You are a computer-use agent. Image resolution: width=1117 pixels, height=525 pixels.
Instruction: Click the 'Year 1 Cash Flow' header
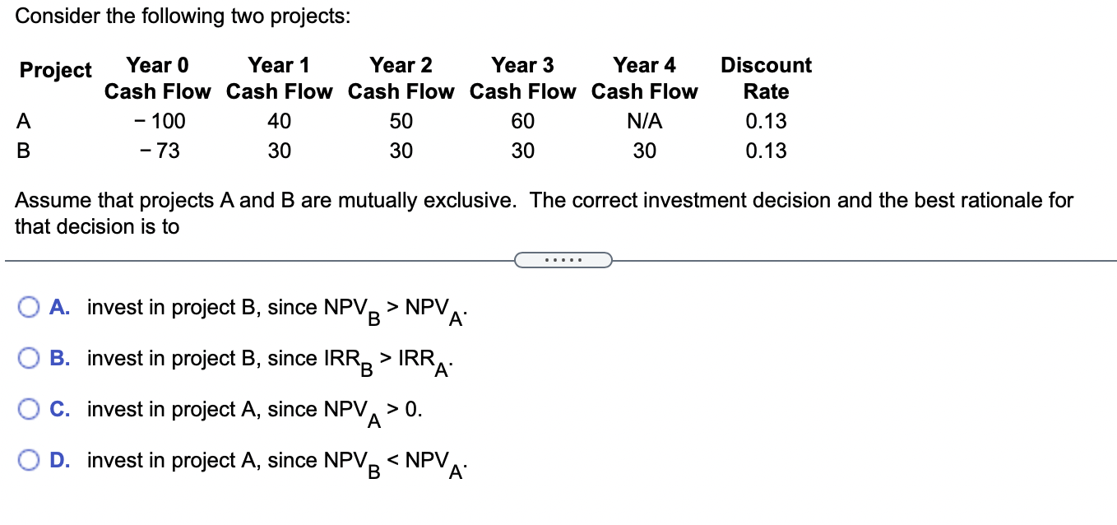279,78
